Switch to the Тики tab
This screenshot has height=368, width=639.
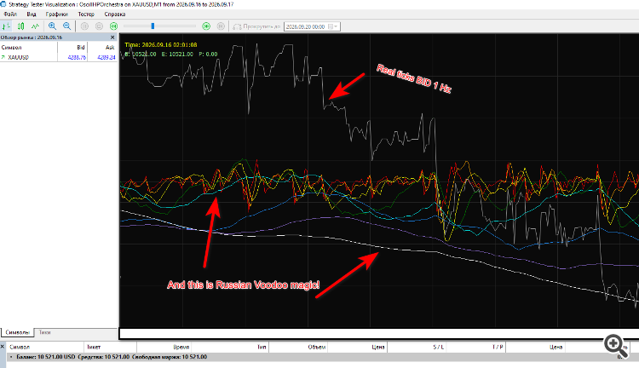click(x=44, y=332)
